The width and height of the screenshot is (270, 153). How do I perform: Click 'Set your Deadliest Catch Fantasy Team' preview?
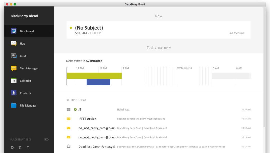[171, 147]
